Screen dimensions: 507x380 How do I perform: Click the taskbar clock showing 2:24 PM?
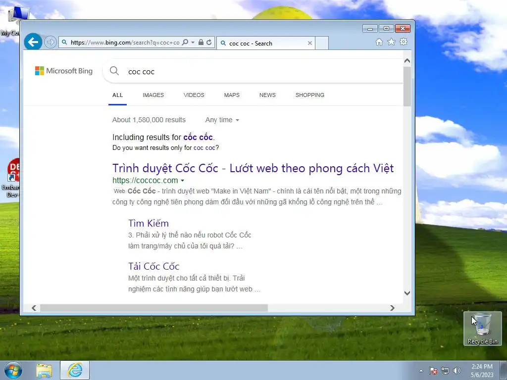pyautogui.click(x=482, y=371)
